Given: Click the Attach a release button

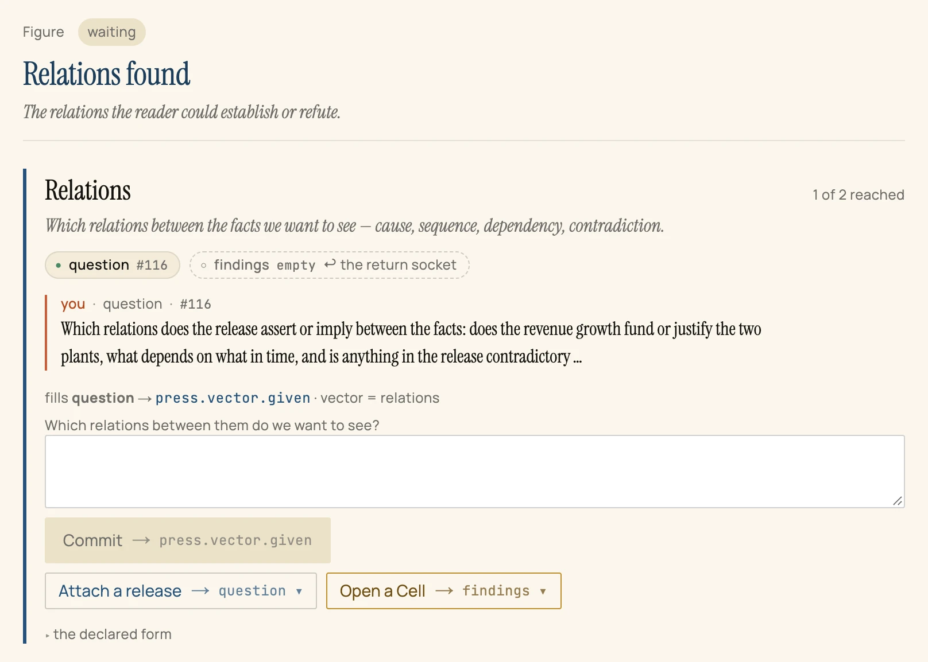Looking at the screenshot, I should [181, 591].
